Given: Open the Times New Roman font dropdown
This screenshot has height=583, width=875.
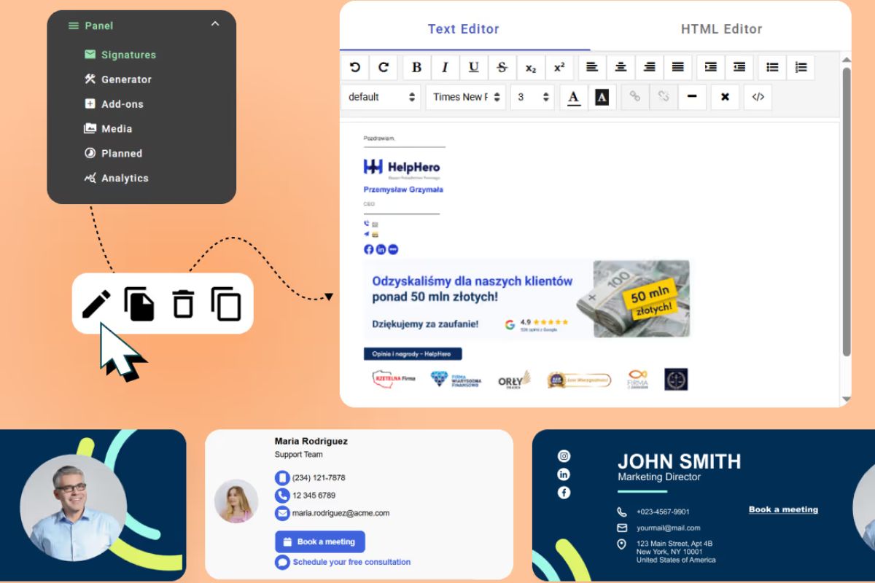Looking at the screenshot, I should point(466,97).
